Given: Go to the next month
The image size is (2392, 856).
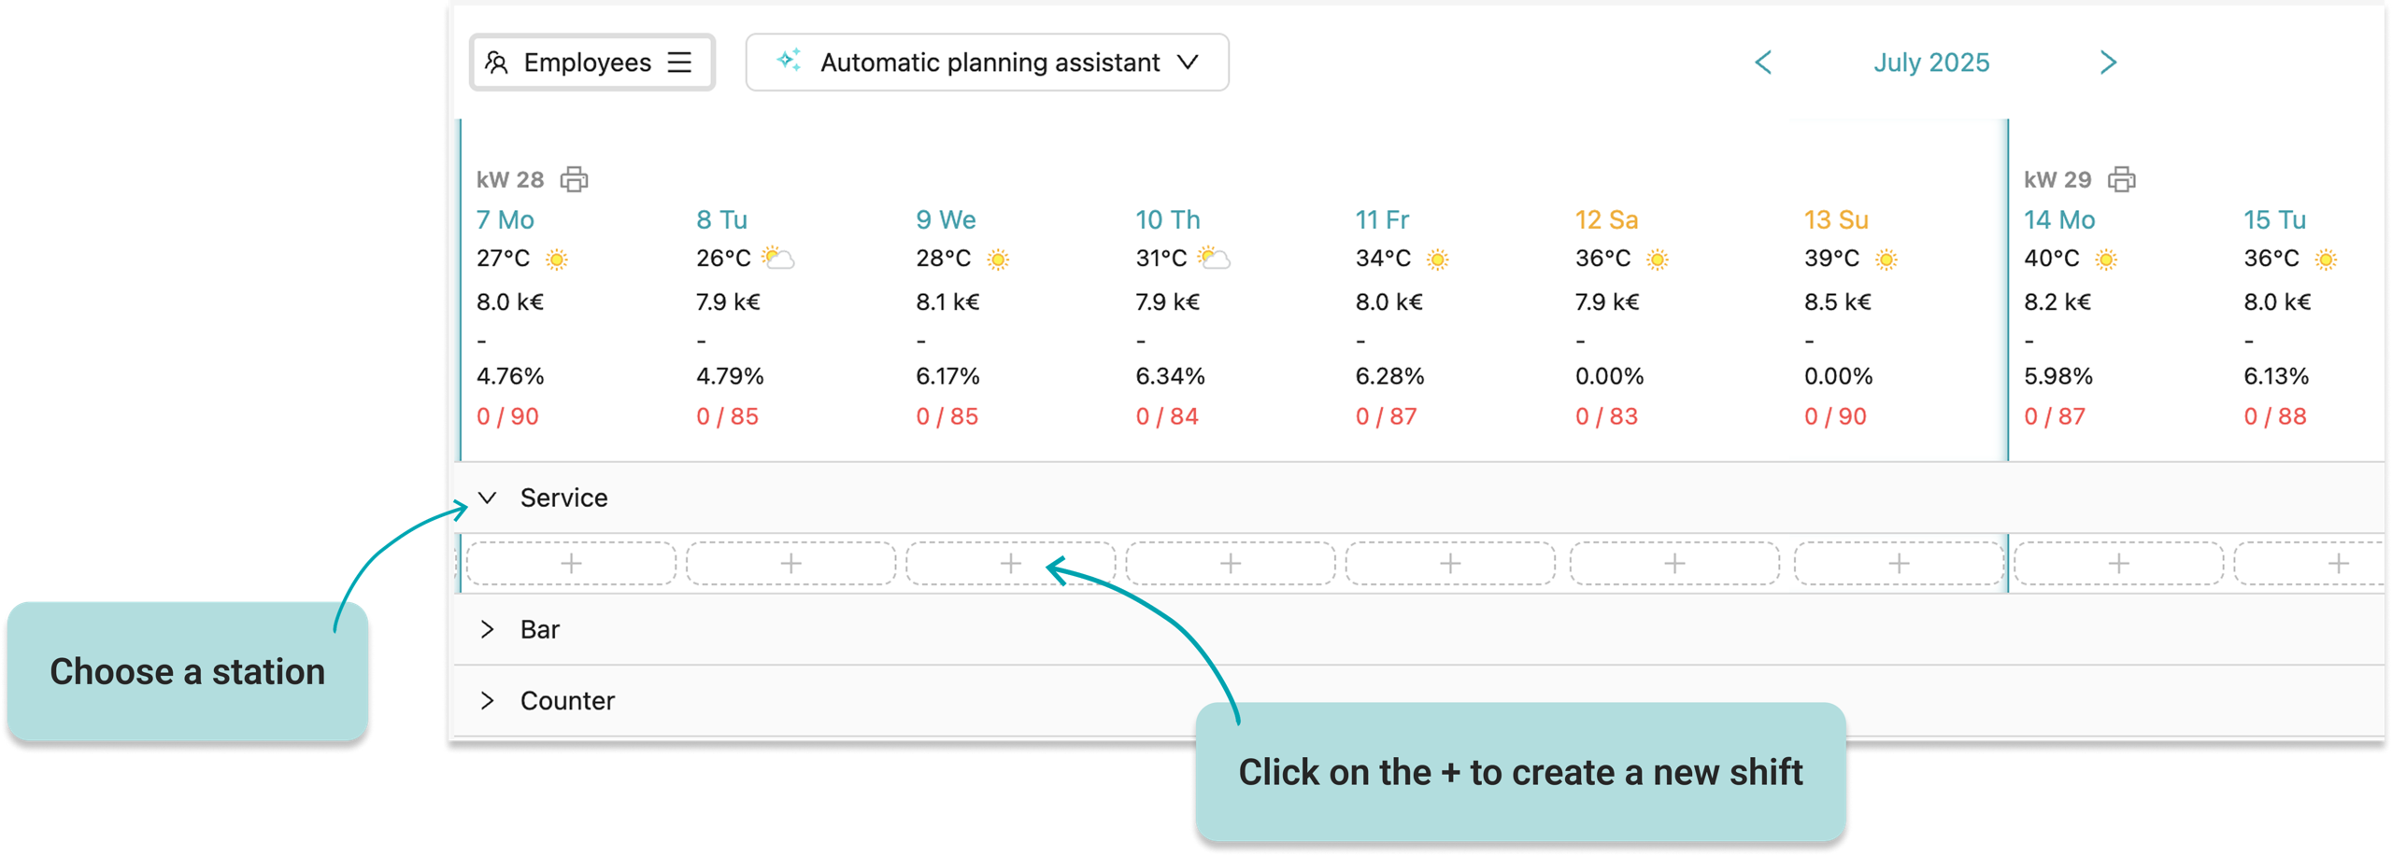Looking at the screenshot, I should 2108,63.
